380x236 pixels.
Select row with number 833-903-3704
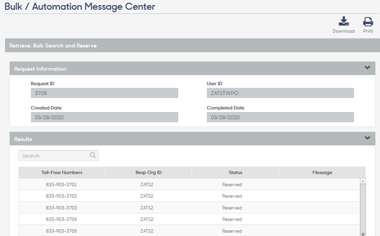click(189, 219)
